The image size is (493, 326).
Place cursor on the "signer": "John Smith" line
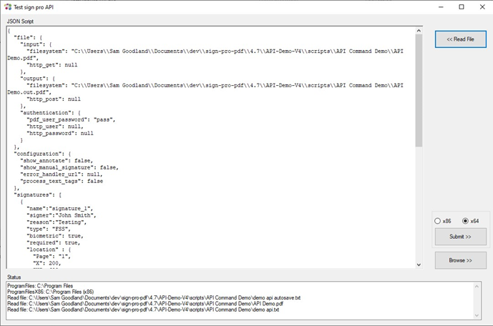[66, 214]
